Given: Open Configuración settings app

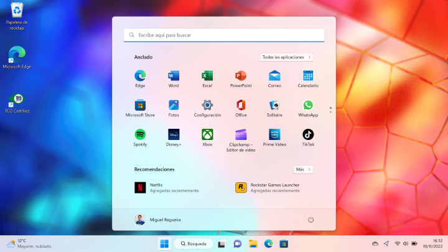Looking at the screenshot, I should [207, 108].
